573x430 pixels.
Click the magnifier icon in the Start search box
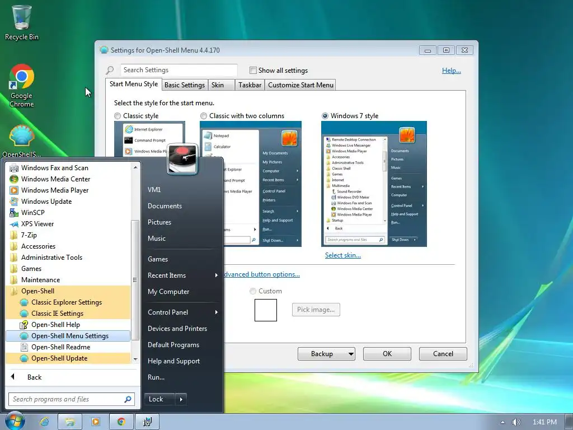point(128,399)
